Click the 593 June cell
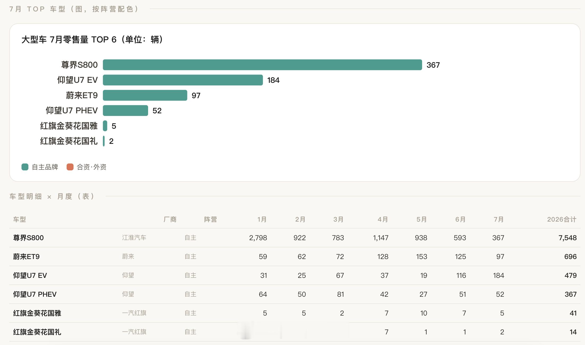 [x=460, y=238]
